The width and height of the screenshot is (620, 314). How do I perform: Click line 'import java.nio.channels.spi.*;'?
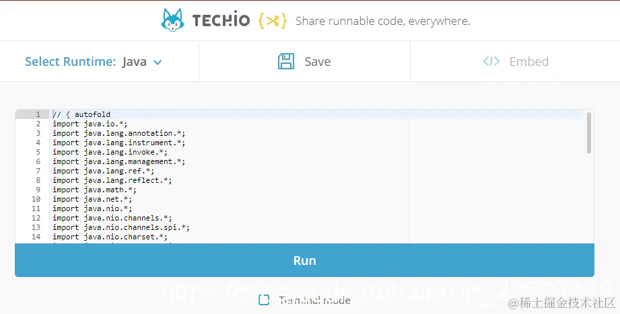pos(121,227)
